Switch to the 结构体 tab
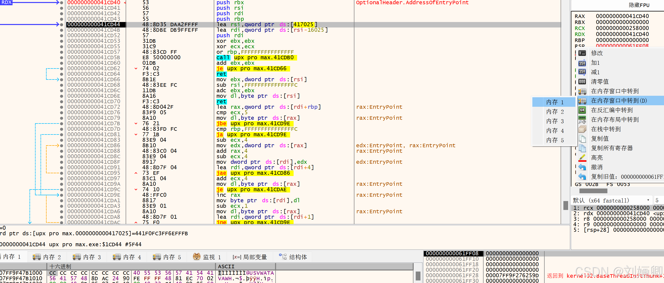The image size is (664, 283). click(x=293, y=256)
